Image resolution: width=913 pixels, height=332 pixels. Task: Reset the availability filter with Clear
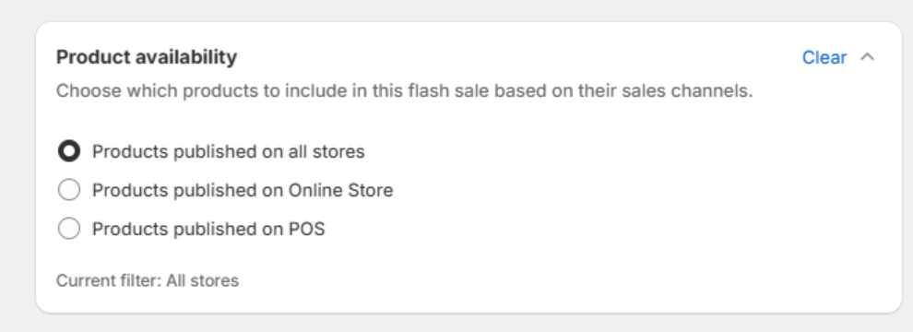tap(824, 57)
